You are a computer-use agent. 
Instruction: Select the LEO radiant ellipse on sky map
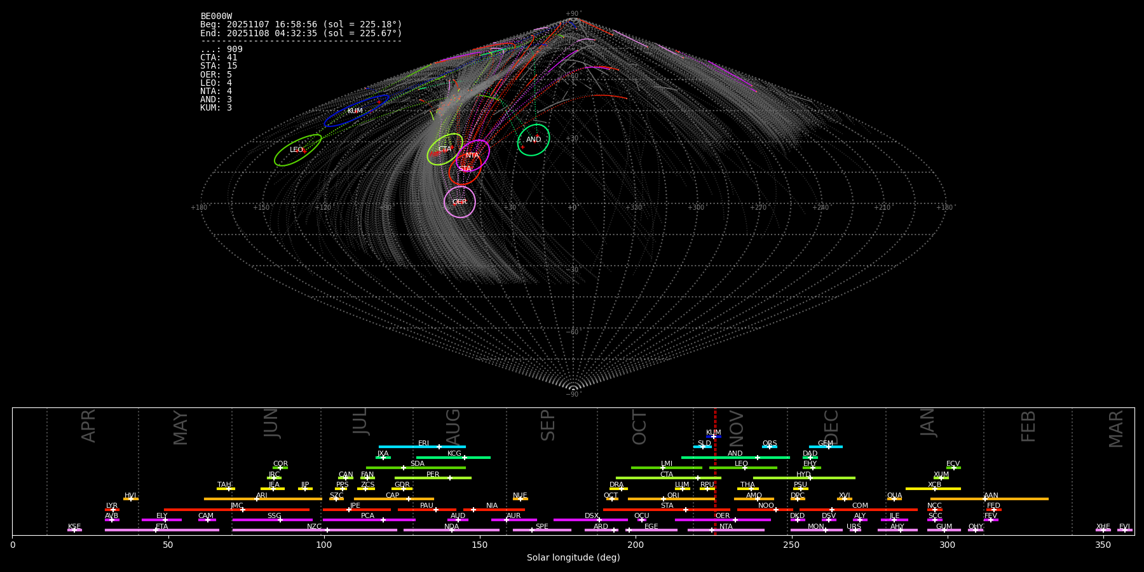[297, 151]
